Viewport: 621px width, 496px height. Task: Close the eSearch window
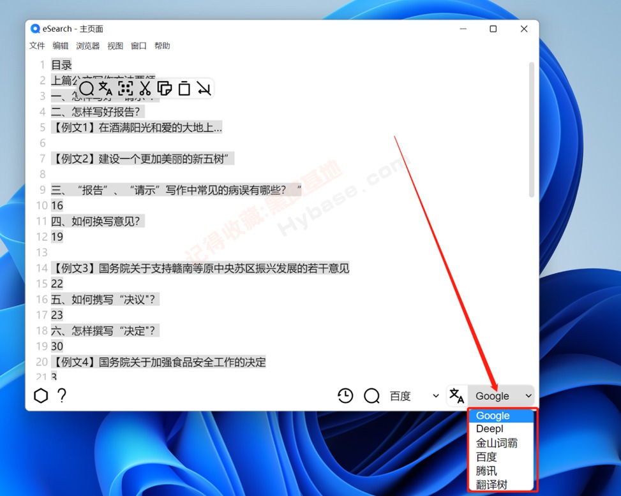[x=524, y=29]
